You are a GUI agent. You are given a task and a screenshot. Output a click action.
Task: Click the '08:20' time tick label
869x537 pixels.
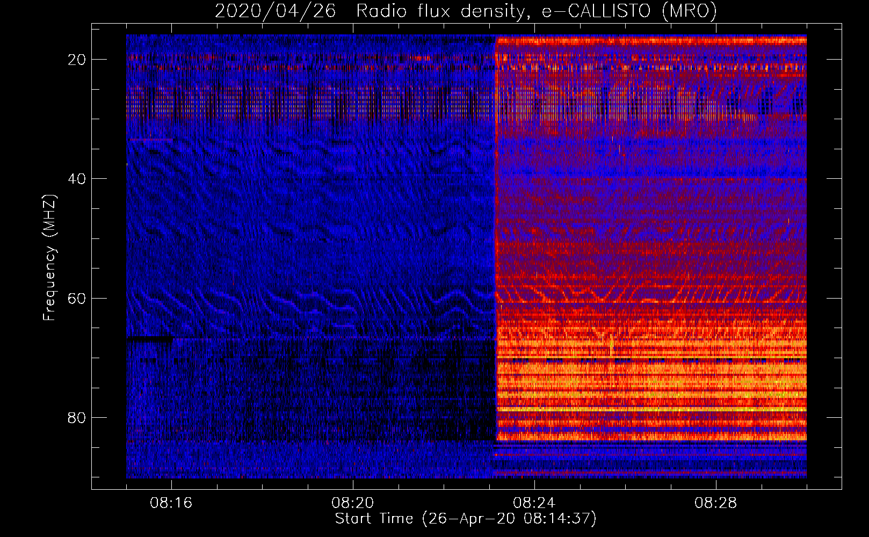pos(353,503)
